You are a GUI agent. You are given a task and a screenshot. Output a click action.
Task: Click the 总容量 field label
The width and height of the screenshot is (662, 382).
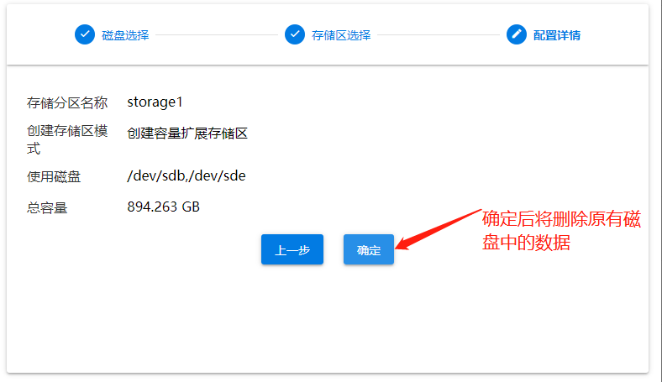tap(47, 207)
